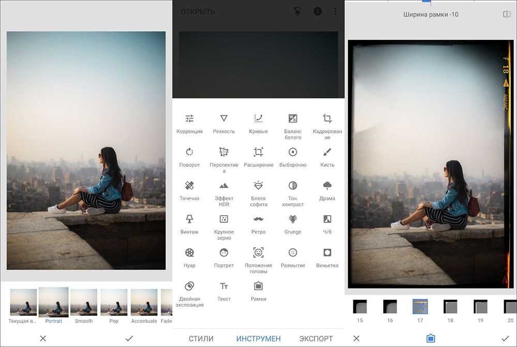The image size is (517, 347).
Task: Confirm the Portrait style with checkmark
Action: pos(129,338)
